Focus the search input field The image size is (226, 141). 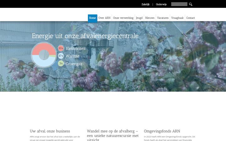tap(179, 4)
